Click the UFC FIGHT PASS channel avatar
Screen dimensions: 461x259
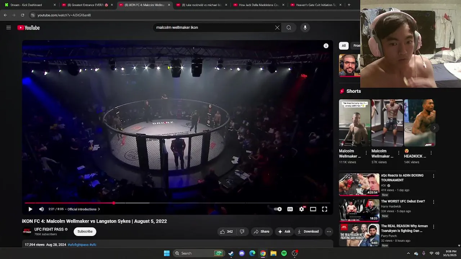[27, 231]
